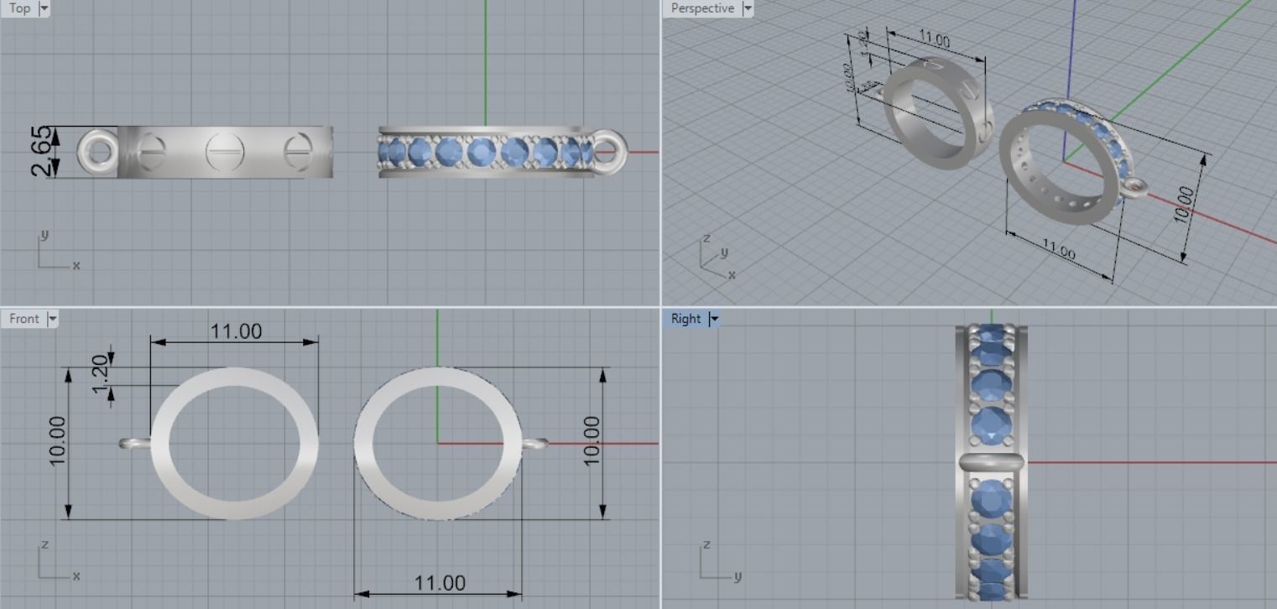Select the screw-motif ring in Top view

(224, 152)
